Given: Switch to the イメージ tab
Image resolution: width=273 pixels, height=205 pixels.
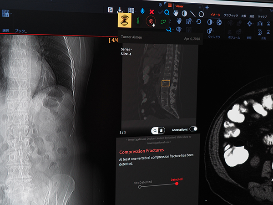Looking at the screenshot, I should tap(214, 15).
